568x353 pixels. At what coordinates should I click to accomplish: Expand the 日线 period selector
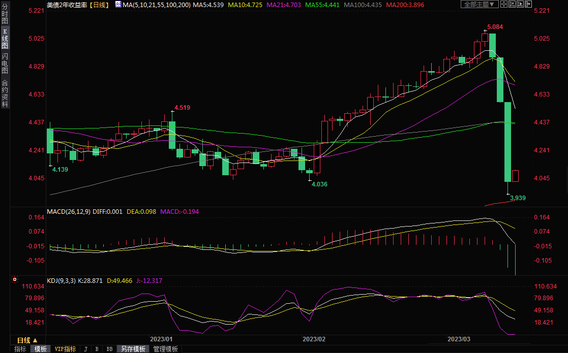[27, 340]
